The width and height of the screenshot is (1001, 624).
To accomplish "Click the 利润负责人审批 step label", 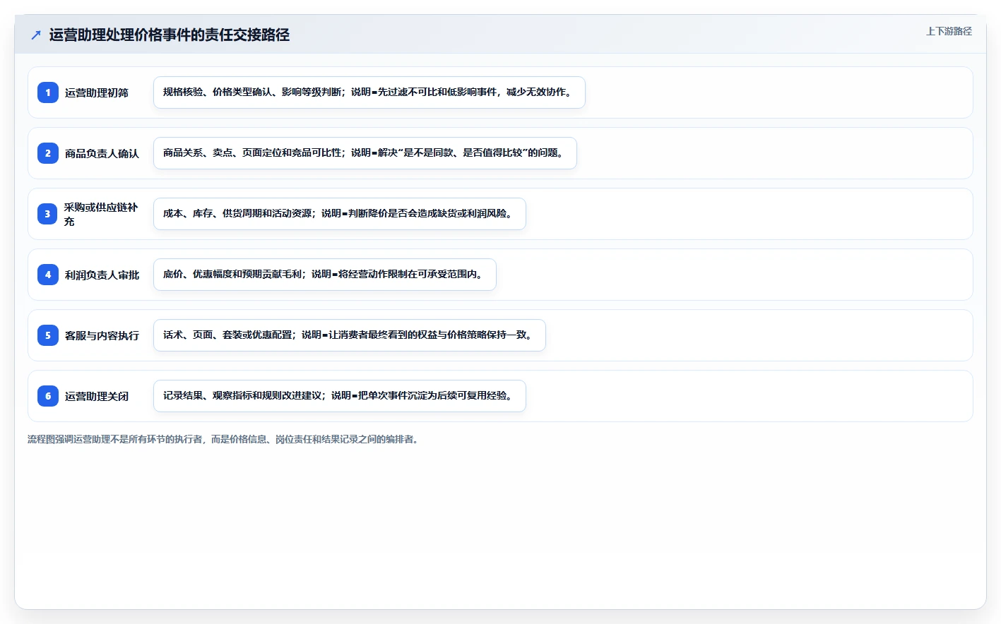I will pyautogui.click(x=102, y=275).
